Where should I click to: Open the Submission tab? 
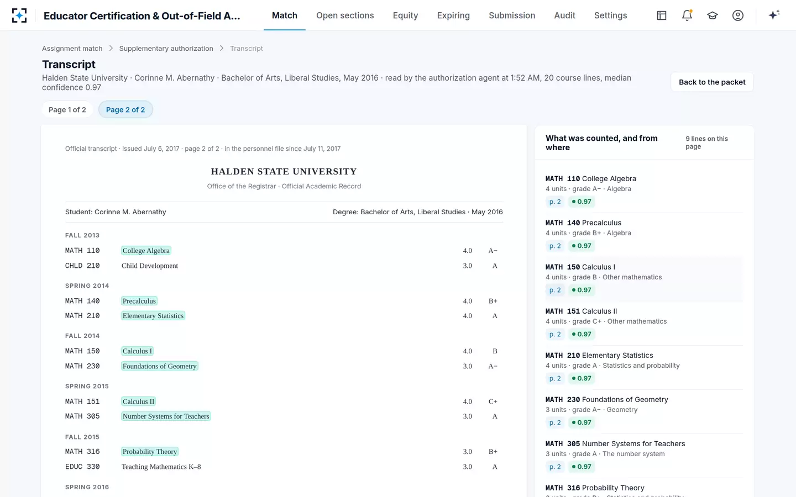[512, 15]
